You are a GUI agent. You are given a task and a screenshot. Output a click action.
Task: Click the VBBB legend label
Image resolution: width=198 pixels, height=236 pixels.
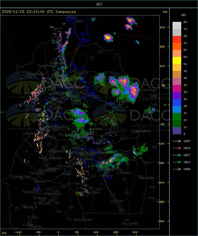coord(187,169)
